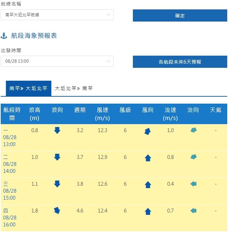Click current direction arrow in 15:00 row
The width and height of the screenshot is (230, 233).
[193, 184]
